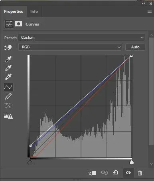Viewport: 154px width, 181px height.
Task: Select the bottom-left curve control point
Action: 30,145
